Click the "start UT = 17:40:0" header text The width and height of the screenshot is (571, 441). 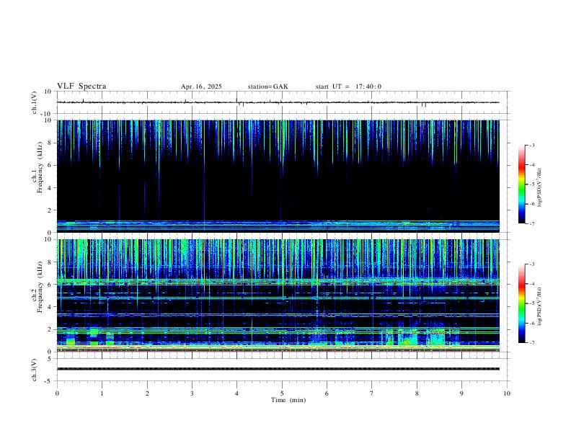click(x=348, y=86)
